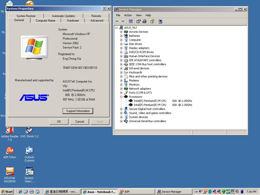This screenshot has height=195, width=260.
Task: Select the Outlook Express desktop shortcut
Action: [29, 154]
